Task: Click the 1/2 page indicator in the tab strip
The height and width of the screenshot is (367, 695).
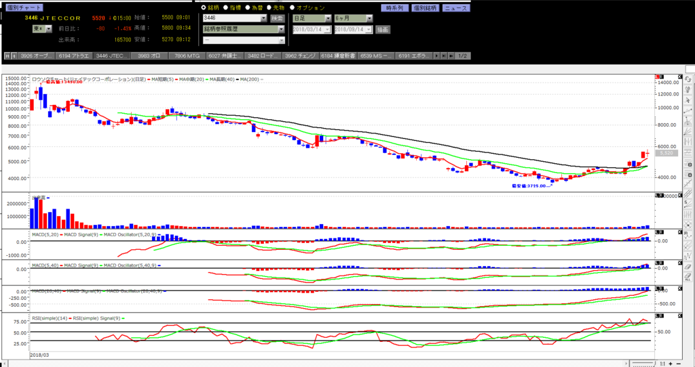Action: [x=462, y=56]
